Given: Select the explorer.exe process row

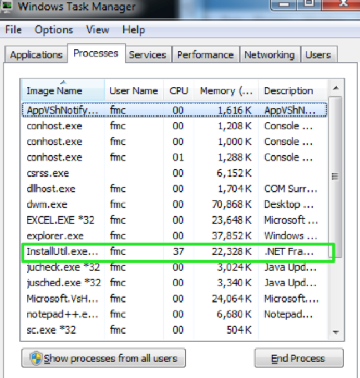Looking at the screenshot, I should coord(55,236).
